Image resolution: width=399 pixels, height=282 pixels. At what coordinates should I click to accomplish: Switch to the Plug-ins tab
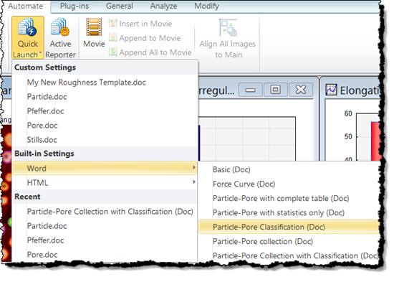coord(74,6)
